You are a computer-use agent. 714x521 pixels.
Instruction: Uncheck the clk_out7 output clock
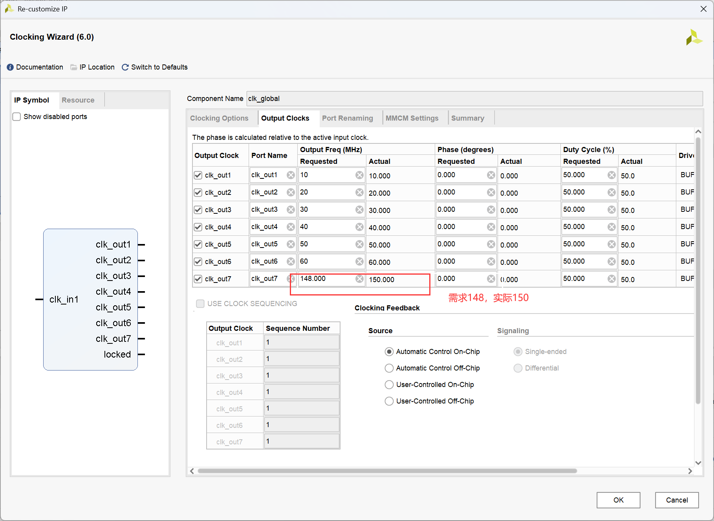coord(198,279)
